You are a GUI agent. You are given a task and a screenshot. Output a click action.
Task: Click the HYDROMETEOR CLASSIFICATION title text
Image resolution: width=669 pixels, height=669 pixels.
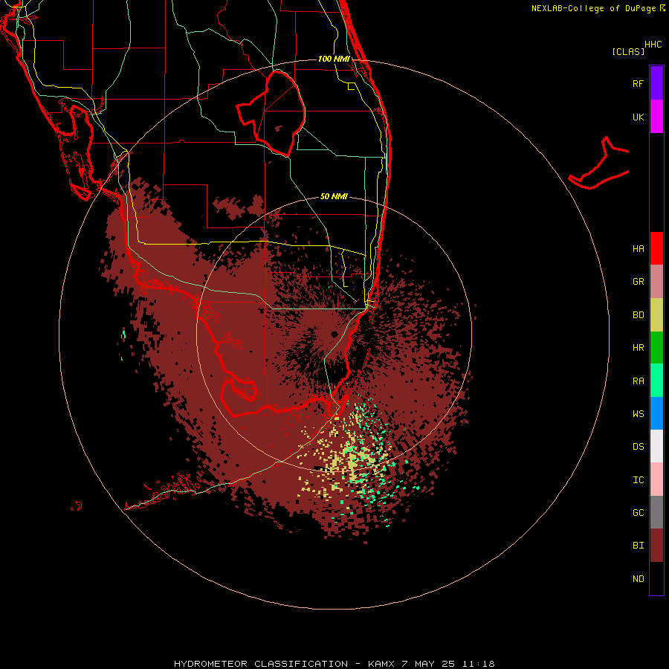pos(261,664)
